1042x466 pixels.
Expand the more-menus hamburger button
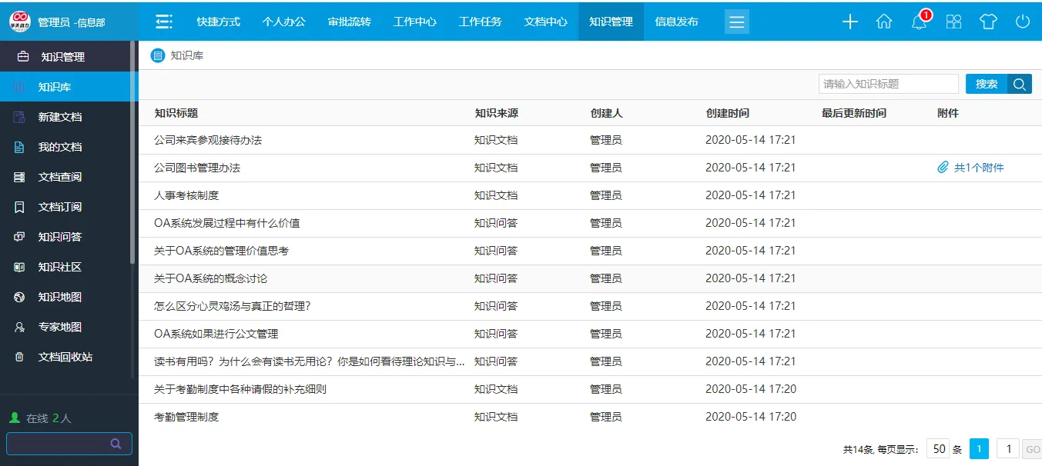(x=736, y=22)
